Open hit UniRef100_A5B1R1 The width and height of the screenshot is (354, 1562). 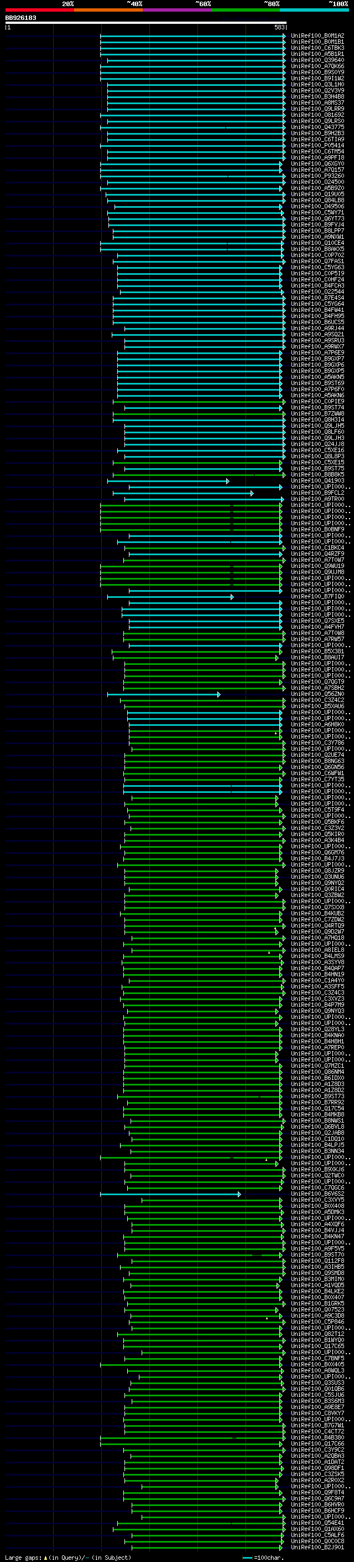point(317,54)
